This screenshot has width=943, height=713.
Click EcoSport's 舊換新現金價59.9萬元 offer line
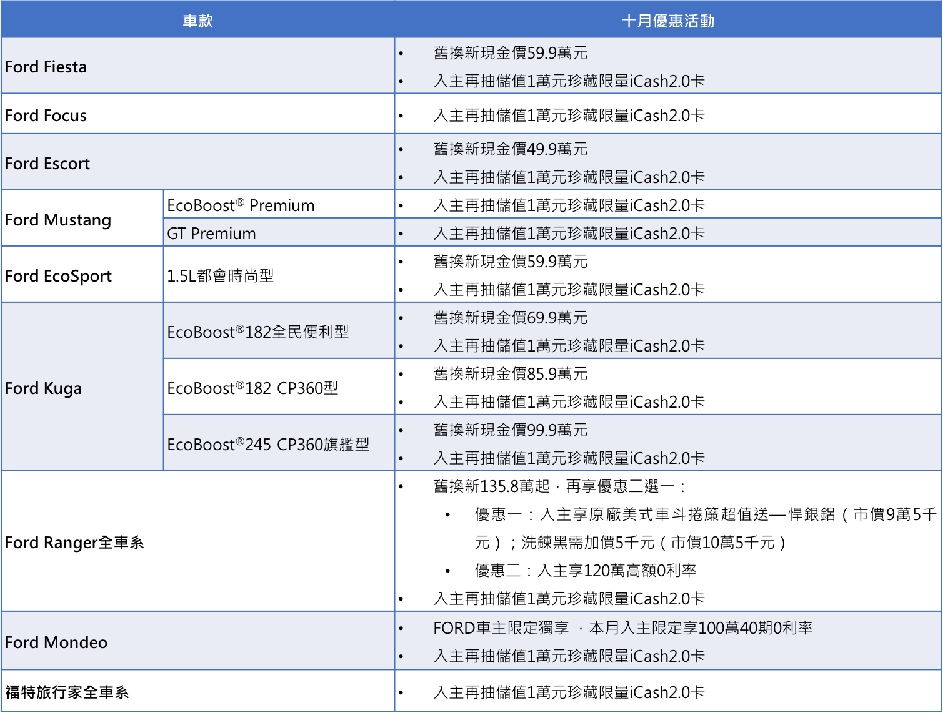(x=511, y=262)
